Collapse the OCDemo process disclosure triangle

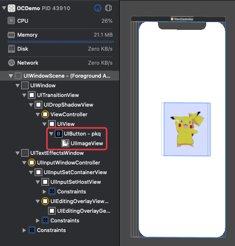[x=4, y=8]
